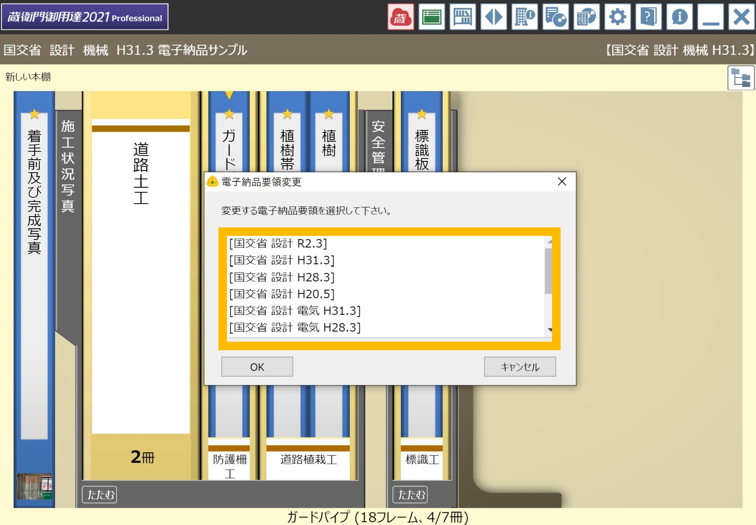
Task: Close the 電子納品要領変更 dialog
Action: (x=562, y=182)
